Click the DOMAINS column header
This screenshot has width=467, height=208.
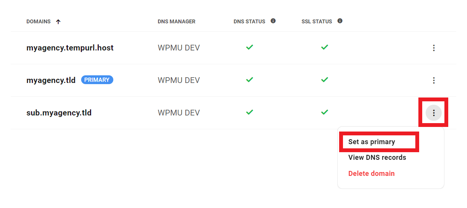coord(38,21)
